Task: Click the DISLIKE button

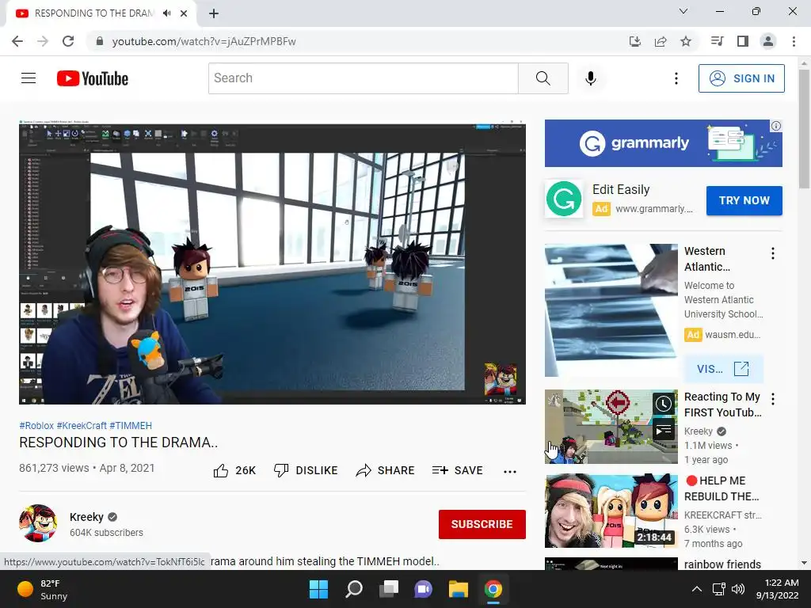Action: pyautogui.click(x=306, y=470)
